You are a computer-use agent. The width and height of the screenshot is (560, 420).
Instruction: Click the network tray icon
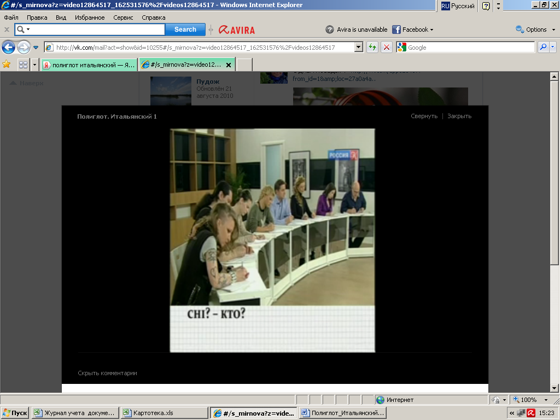pyautogui.click(x=521, y=413)
